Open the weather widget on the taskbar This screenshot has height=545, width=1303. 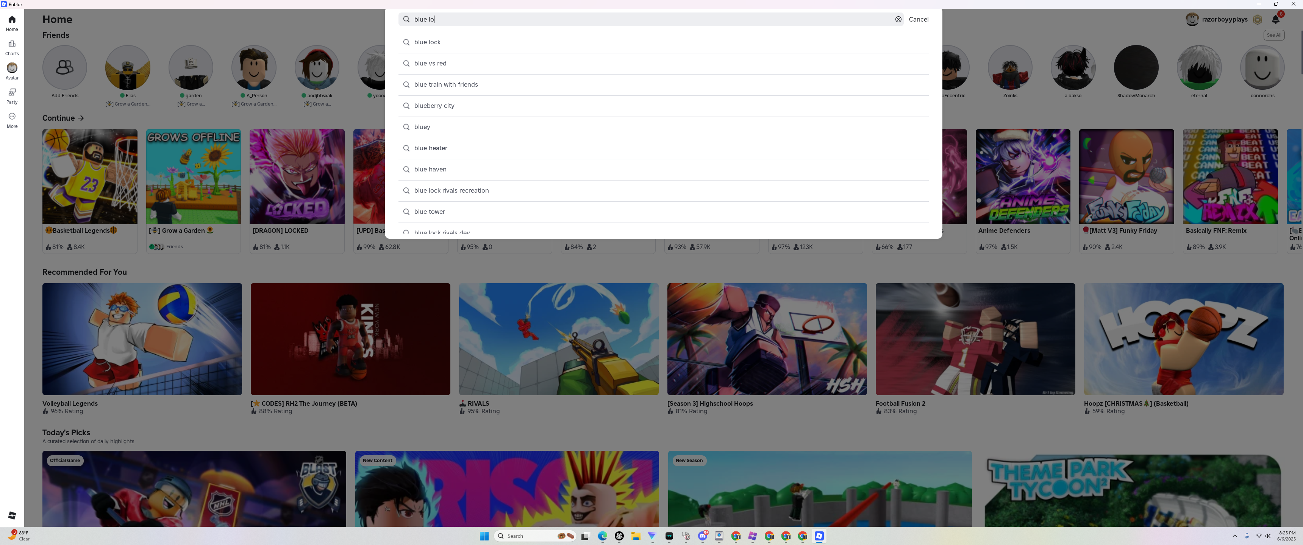[18, 536]
